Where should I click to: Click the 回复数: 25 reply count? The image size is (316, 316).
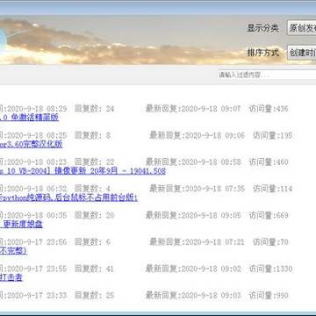coord(94,295)
